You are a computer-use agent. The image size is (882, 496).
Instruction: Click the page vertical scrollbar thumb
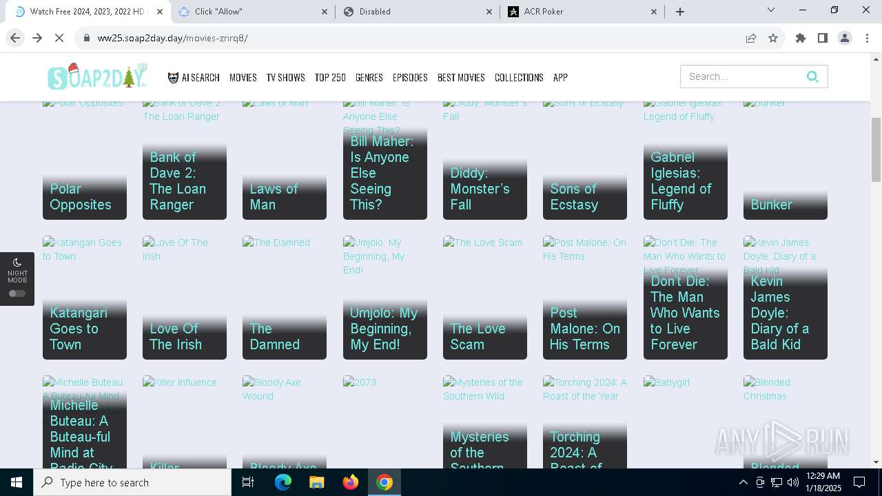pos(876,149)
